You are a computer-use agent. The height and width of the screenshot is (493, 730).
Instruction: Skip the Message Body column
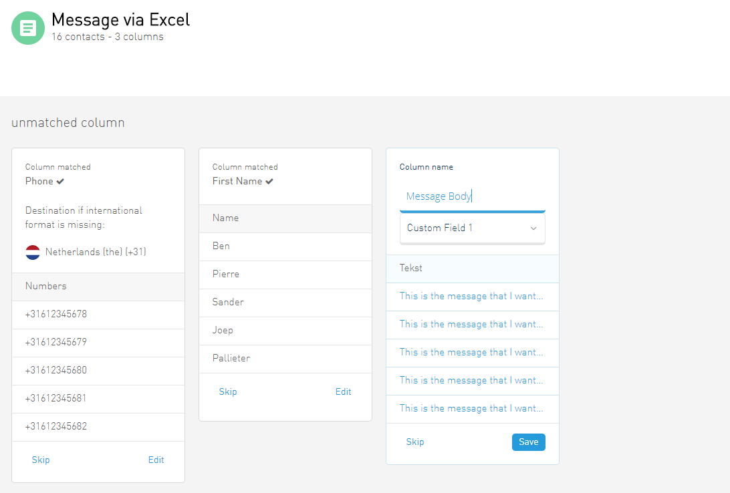coord(415,442)
